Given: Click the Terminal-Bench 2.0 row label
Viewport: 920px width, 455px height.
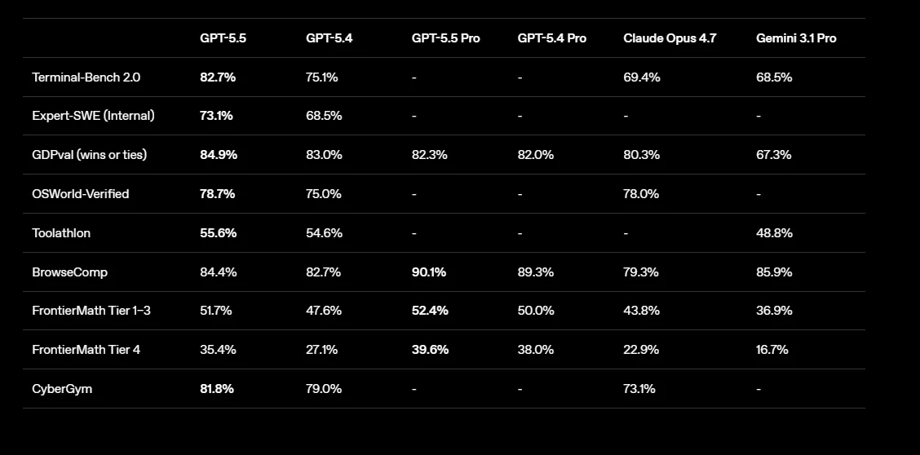Looking at the screenshot, I should coord(86,77).
